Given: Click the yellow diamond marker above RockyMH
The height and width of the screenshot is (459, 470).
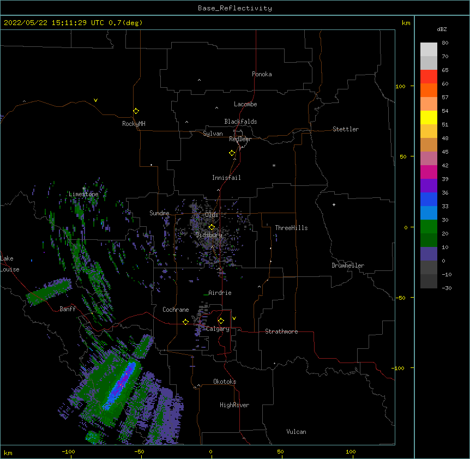Looking at the screenshot, I should [x=136, y=111].
